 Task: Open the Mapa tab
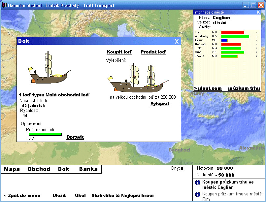[x=12, y=169]
